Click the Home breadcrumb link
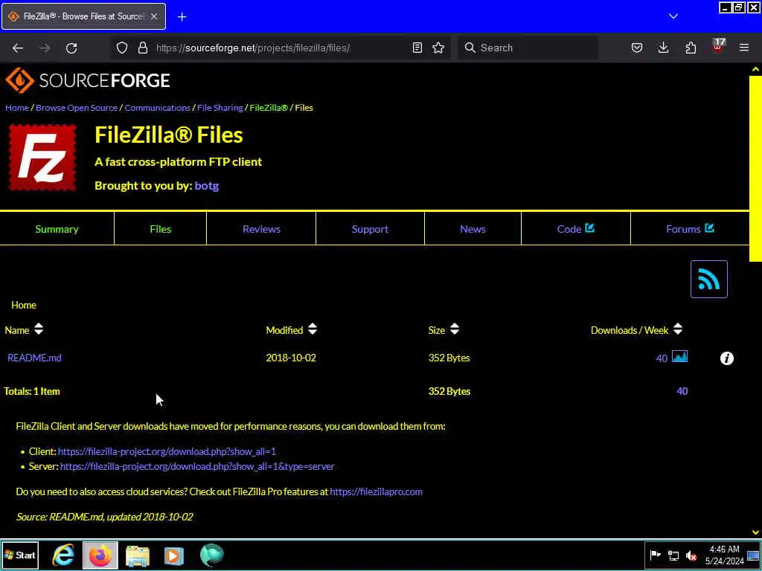The width and height of the screenshot is (762, 571). tap(17, 108)
